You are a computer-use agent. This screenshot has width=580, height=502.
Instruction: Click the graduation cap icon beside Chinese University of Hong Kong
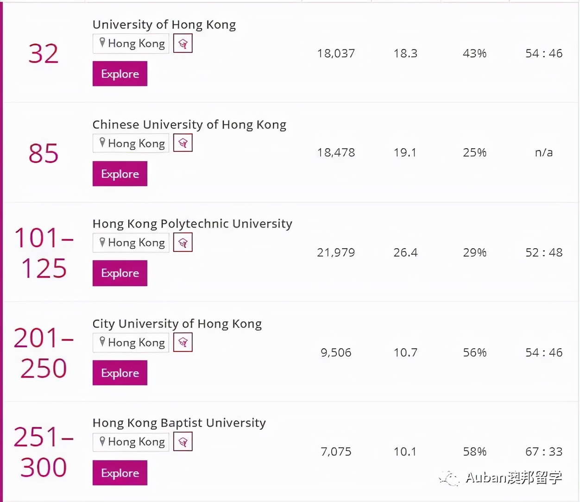183,143
